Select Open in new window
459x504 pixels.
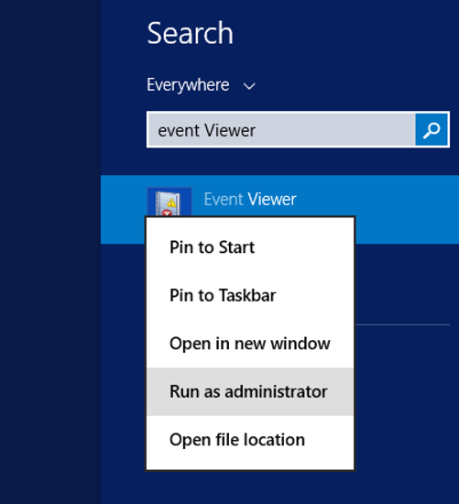click(250, 344)
